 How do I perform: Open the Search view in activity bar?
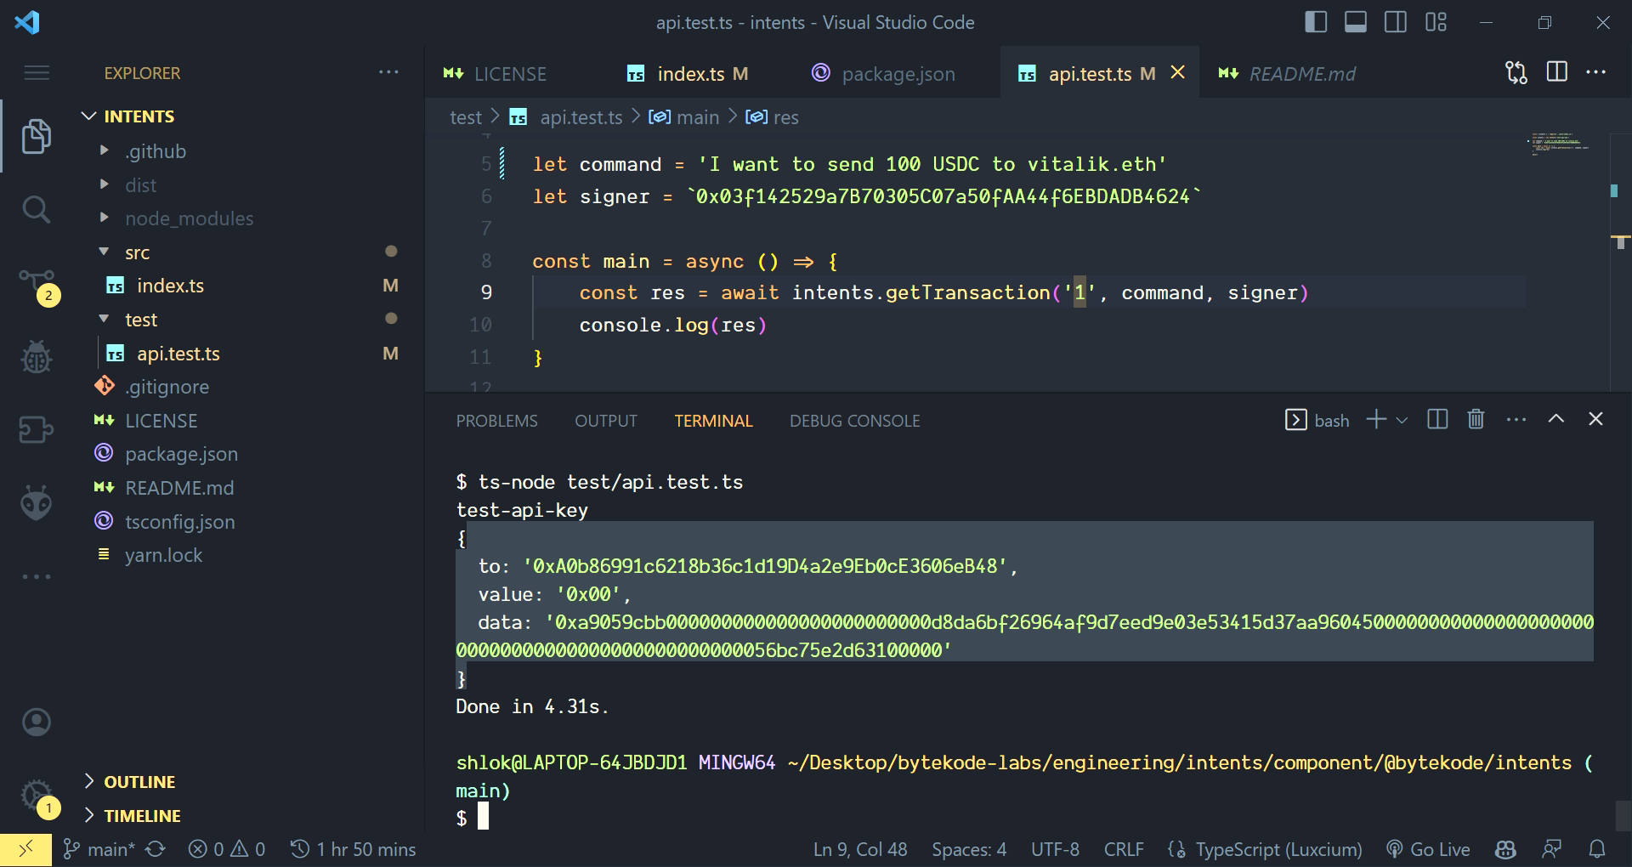[36, 209]
